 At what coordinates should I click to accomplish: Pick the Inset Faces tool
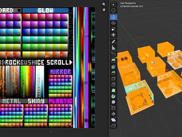[113, 67]
